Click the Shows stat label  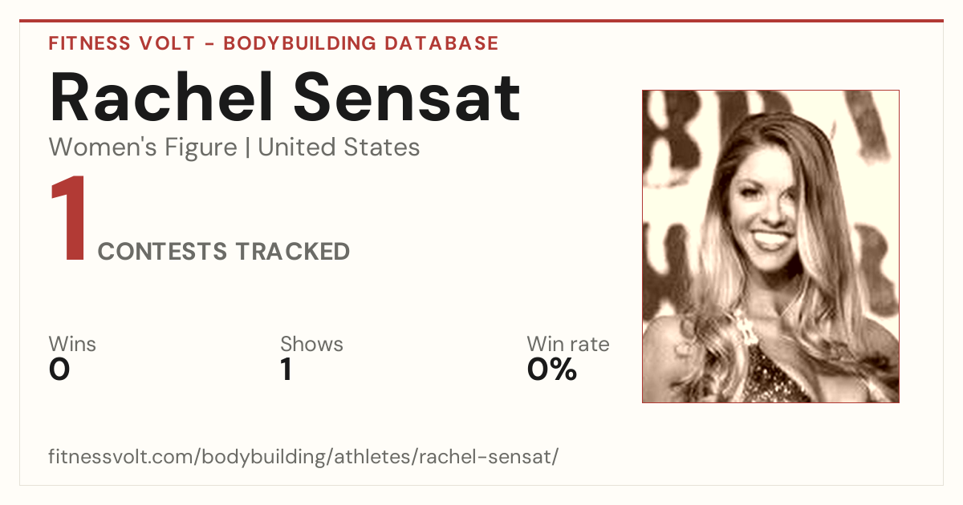click(x=311, y=344)
